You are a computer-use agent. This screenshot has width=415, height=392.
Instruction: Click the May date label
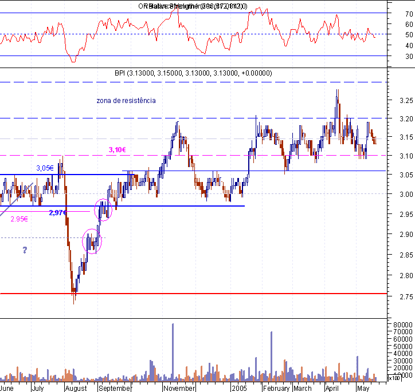[363, 389]
